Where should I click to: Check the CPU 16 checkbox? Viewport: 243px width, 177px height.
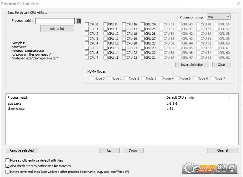click(124, 24)
